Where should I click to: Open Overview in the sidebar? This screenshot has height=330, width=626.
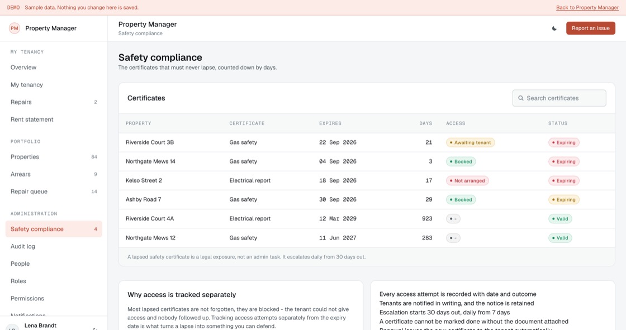[54, 68]
